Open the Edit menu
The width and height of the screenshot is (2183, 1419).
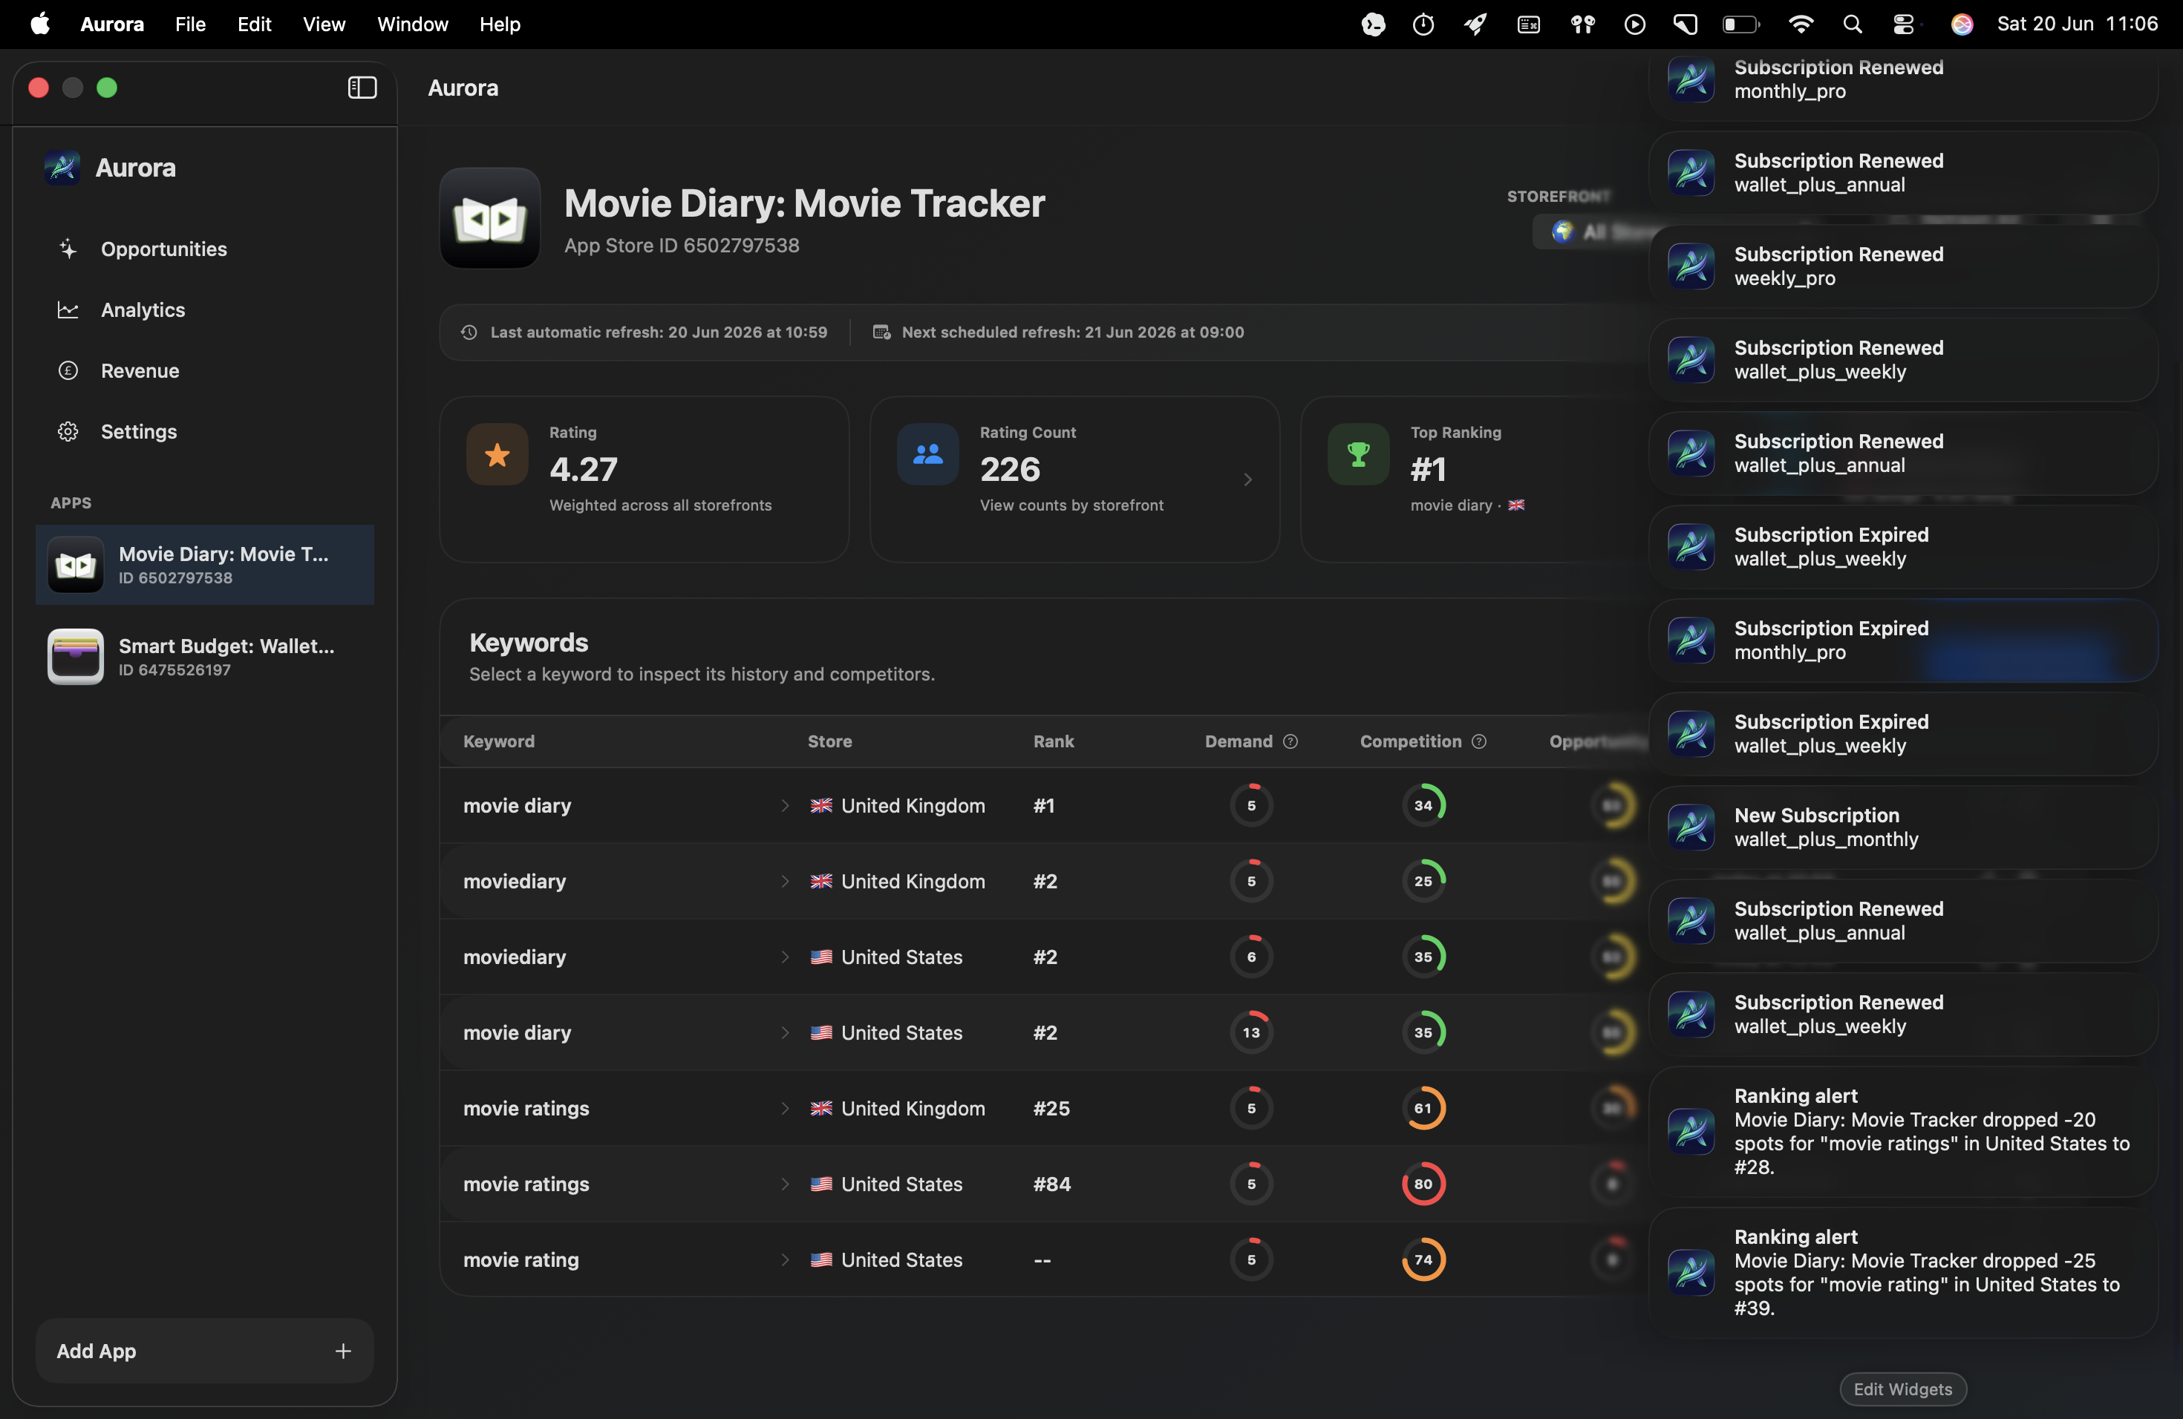click(x=254, y=24)
